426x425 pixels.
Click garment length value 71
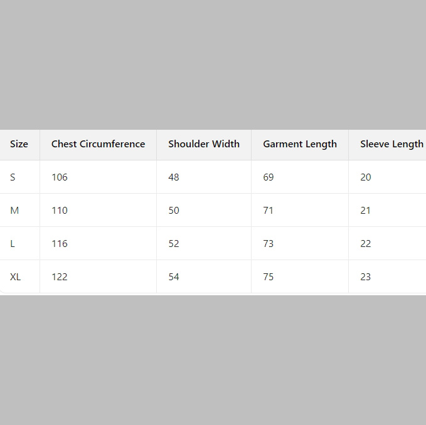268,211
